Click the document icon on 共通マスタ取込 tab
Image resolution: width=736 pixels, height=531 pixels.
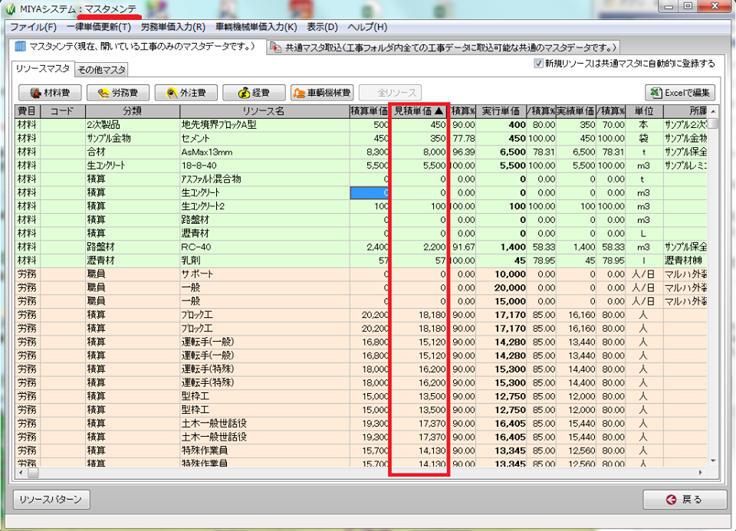[x=275, y=48]
